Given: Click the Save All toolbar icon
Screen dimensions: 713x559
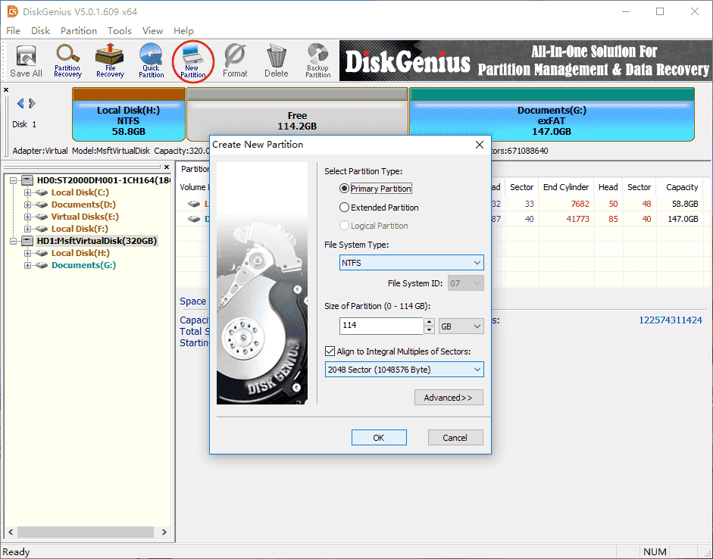Looking at the screenshot, I should tap(26, 61).
